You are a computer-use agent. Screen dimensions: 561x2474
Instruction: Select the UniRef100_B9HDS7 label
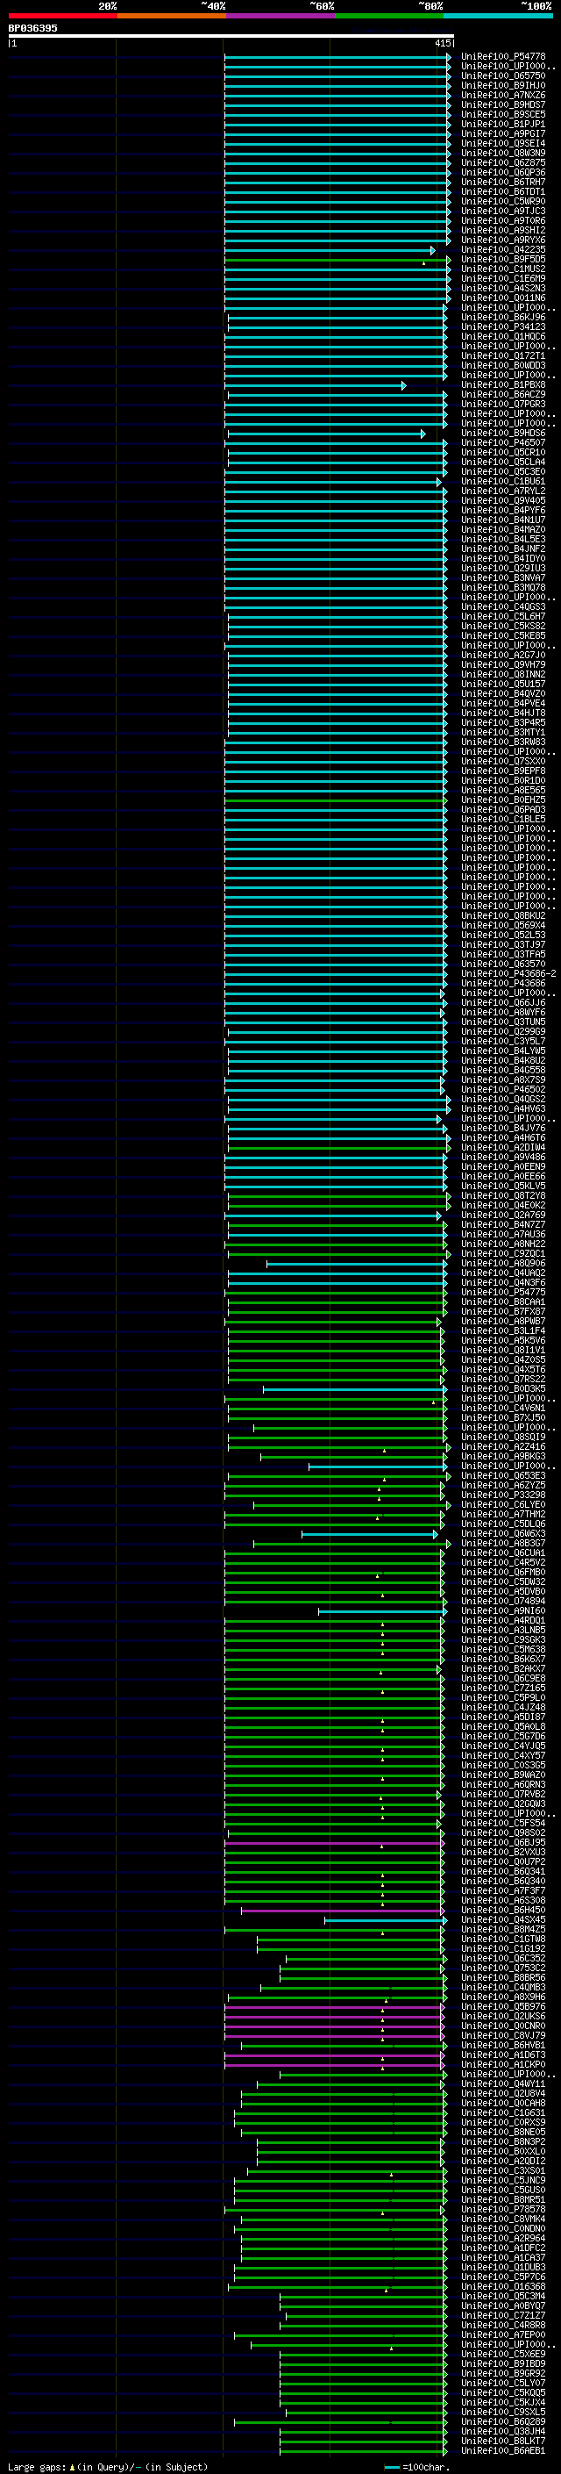click(x=503, y=104)
